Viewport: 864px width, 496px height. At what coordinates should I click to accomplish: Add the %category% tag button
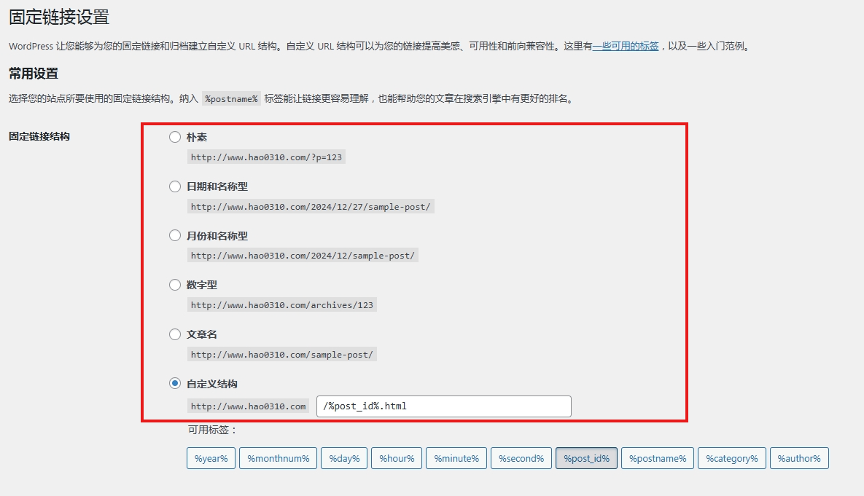(731, 458)
